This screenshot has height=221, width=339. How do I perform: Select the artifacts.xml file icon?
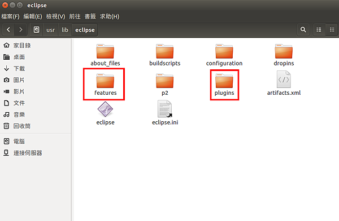coord(284,79)
